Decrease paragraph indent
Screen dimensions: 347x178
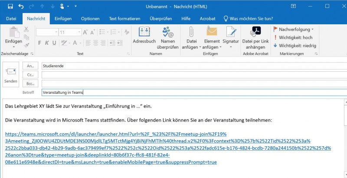coord(112,43)
